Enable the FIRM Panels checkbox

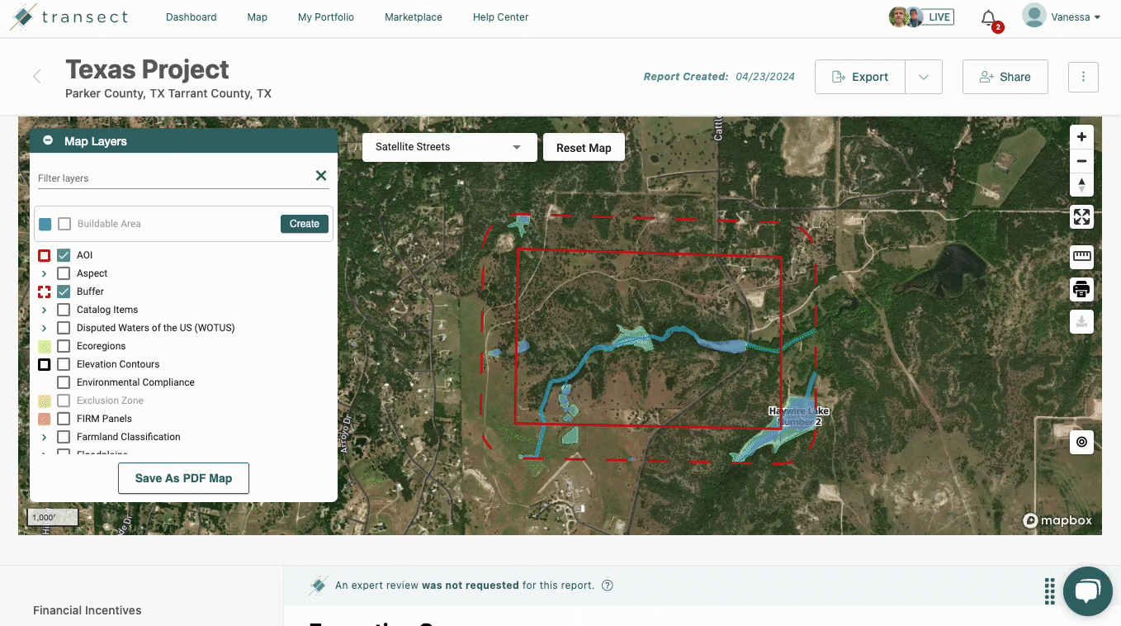64,419
